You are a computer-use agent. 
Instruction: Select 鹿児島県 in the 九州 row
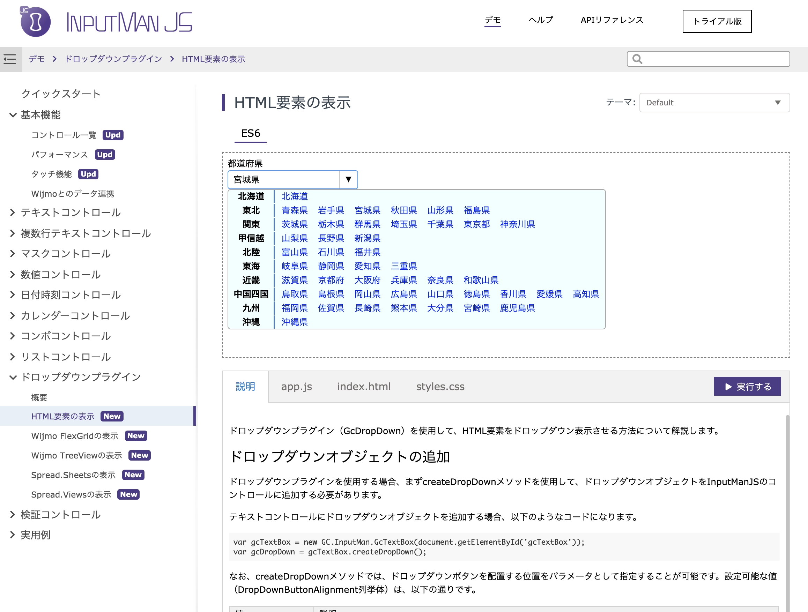[x=517, y=308]
